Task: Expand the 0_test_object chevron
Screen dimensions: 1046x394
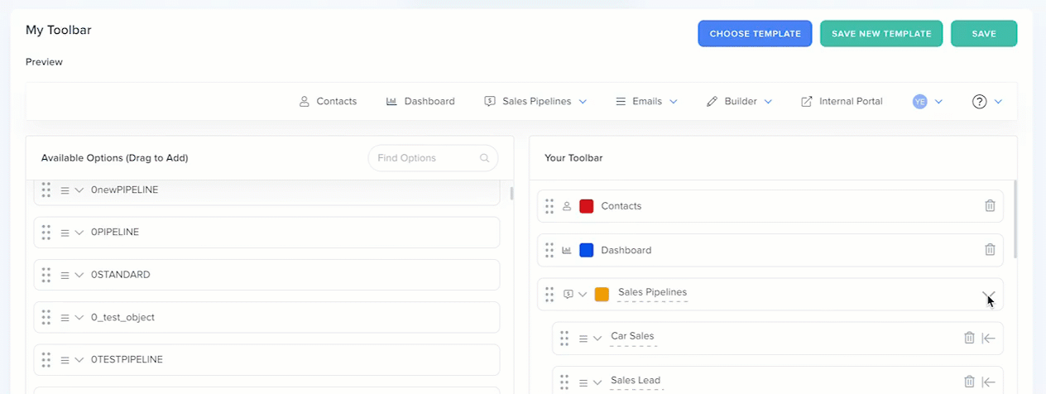Action: coord(79,318)
